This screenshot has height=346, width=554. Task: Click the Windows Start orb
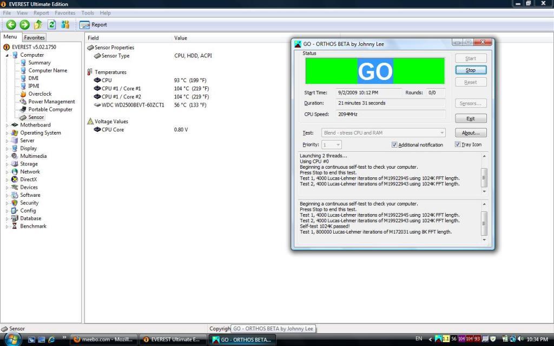click(x=12, y=340)
